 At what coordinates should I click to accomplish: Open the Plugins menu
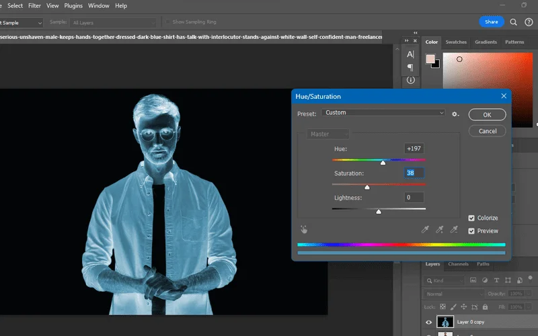click(x=73, y=6)
